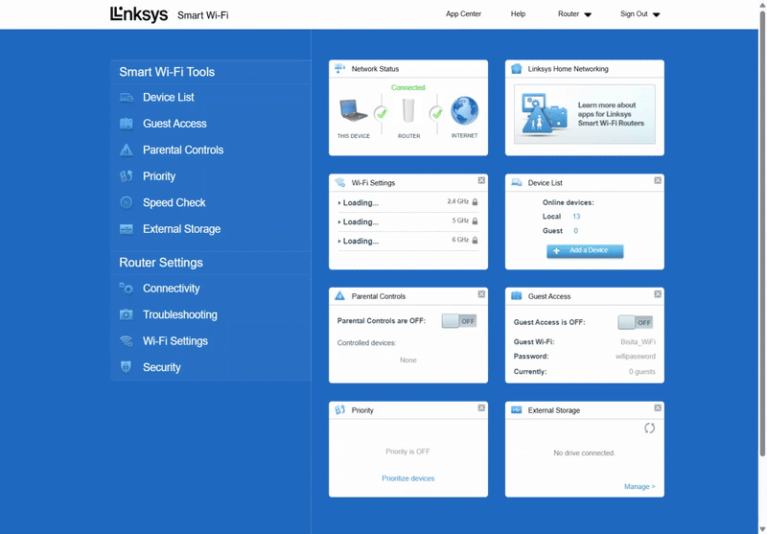
Task: Click Prioritize devices link
Action: 408,478
